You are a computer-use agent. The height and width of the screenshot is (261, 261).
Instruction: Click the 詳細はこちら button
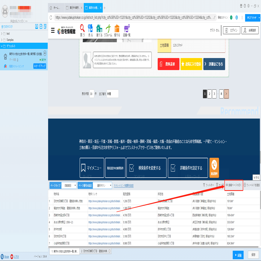pyautogui.click(x=214, y=64)
